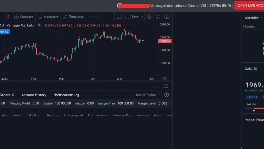264x149 pixels.
Task: Open time axis settings gear
Action: (x=165, y=78)
